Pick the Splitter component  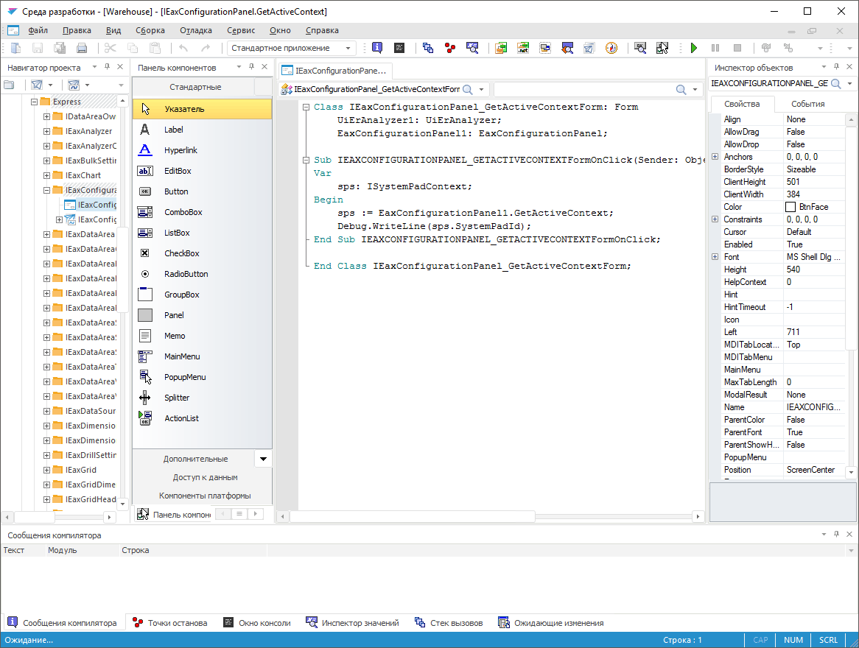coord(177,398)
